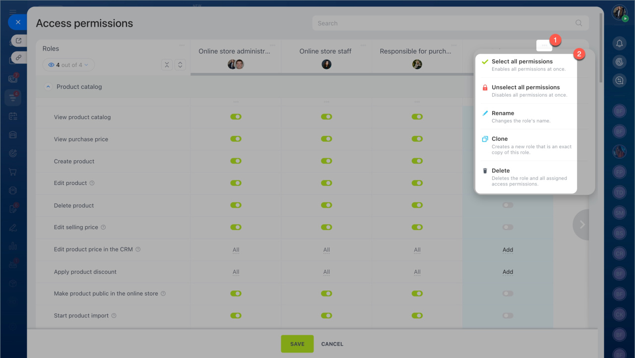Open the three-dot menu of Online store staff
This screenshot has width=635, height=358.
tap(363, 46)
